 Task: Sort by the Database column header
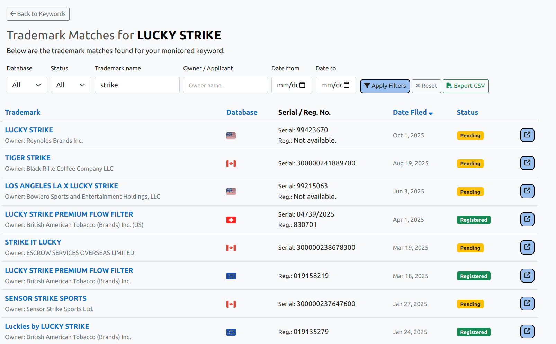[x=242, y=112]
